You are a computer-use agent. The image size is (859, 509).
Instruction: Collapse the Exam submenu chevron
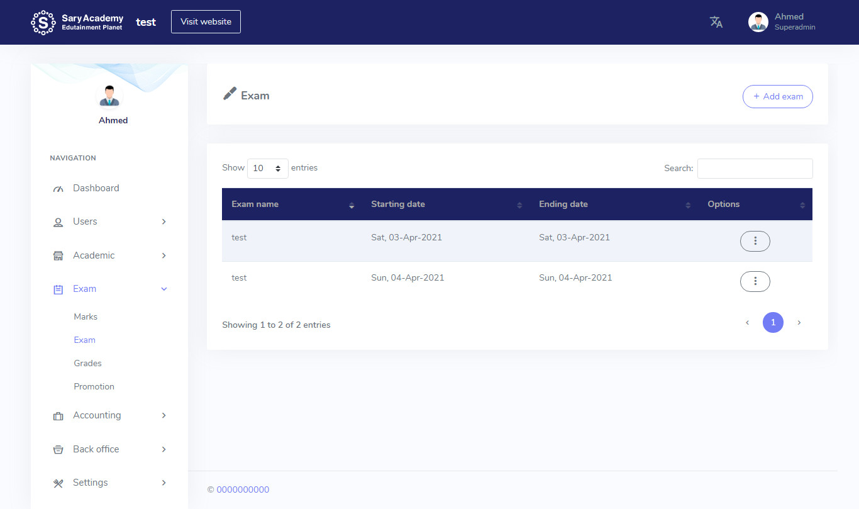(164, 289)
